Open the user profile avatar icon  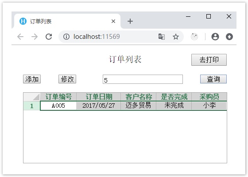click(215, 37)
